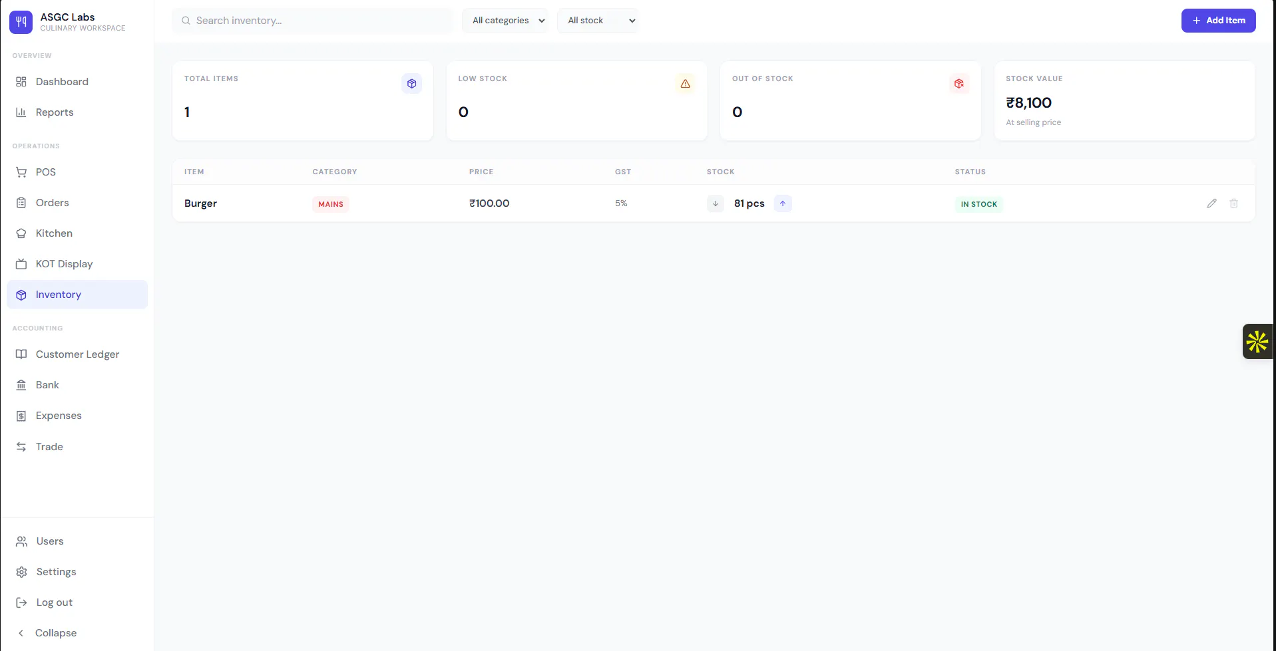This screenshot has width=1276, height=651.
Task: Focus the Search inventory field
Action: (312, 21)
